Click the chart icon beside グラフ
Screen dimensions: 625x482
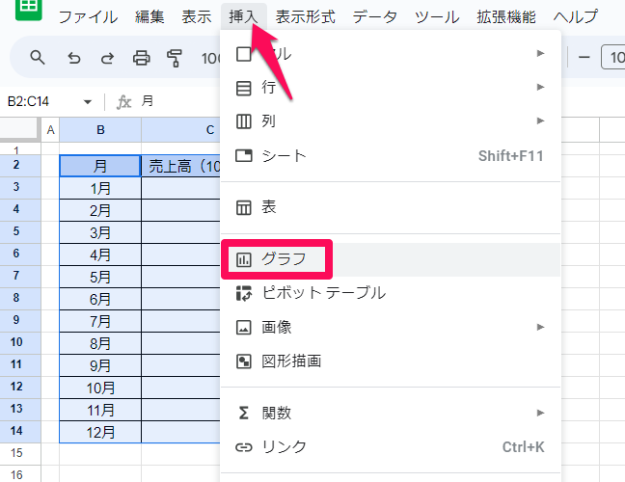click(244, 259)
